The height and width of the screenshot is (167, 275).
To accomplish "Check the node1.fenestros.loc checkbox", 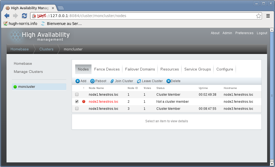I will click(x=77, y=95).
